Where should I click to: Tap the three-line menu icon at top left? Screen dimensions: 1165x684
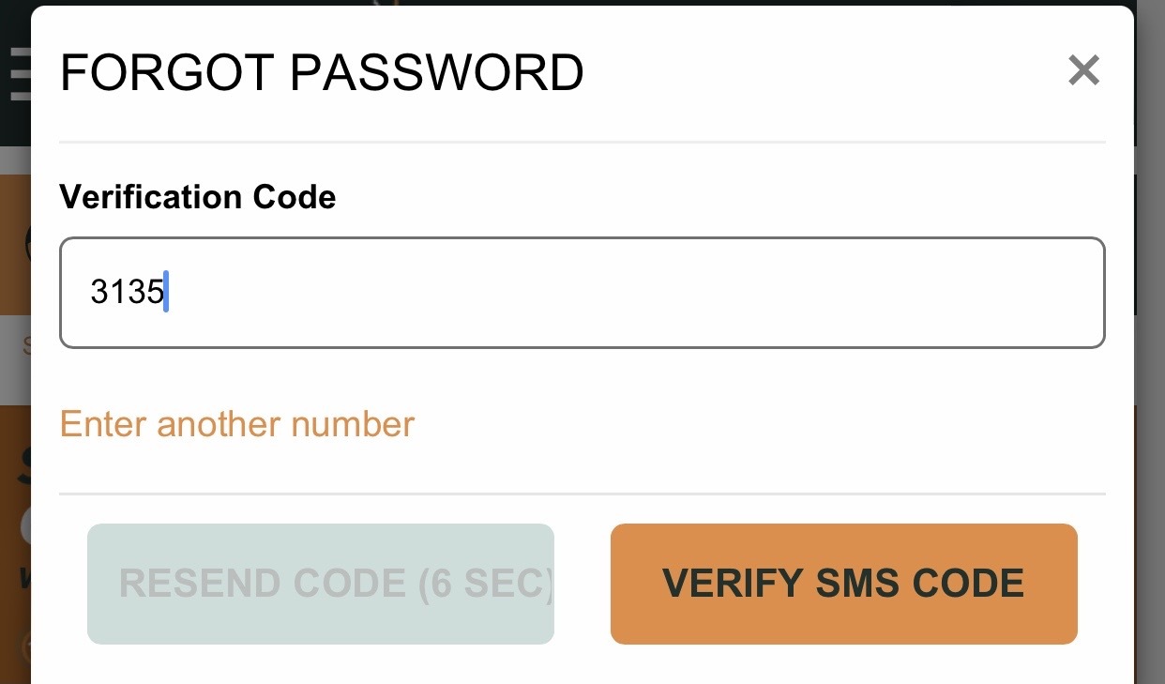[x=19, y=73]
